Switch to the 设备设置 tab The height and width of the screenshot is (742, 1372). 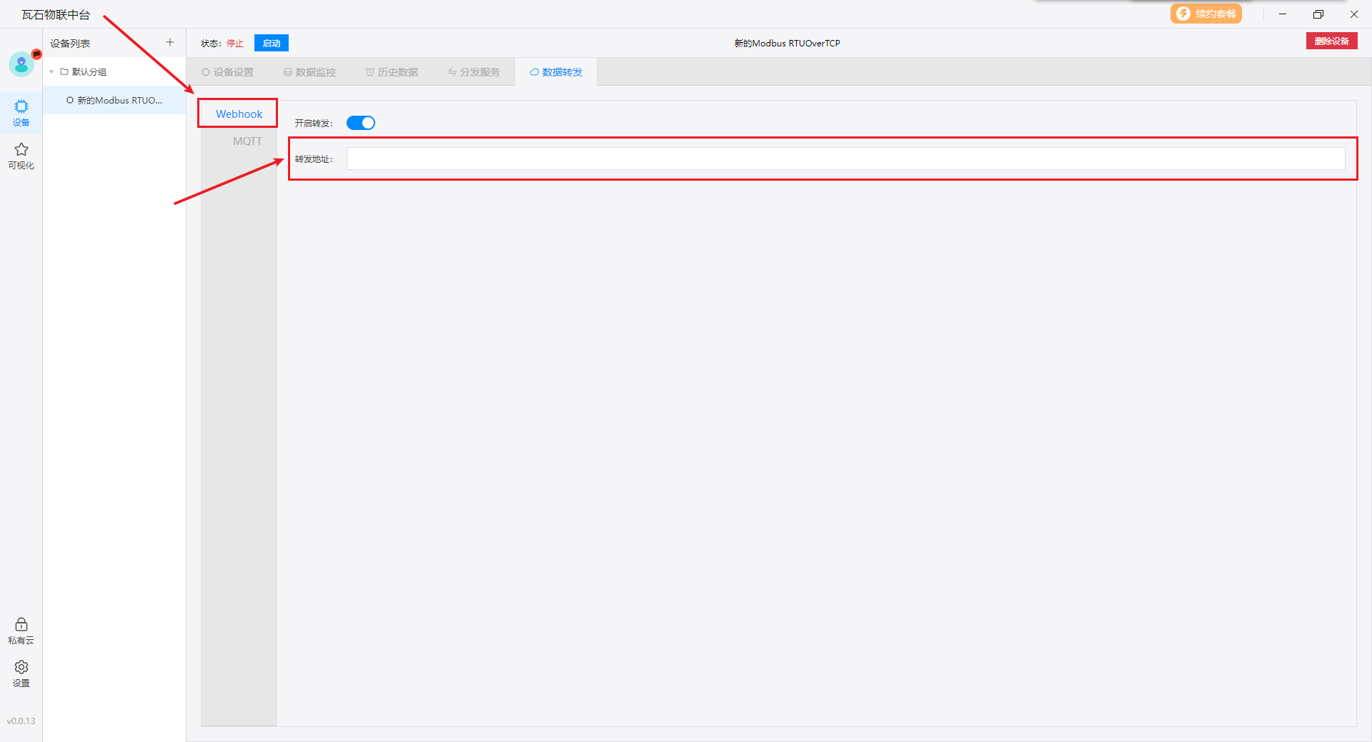(x=228, y=72)
